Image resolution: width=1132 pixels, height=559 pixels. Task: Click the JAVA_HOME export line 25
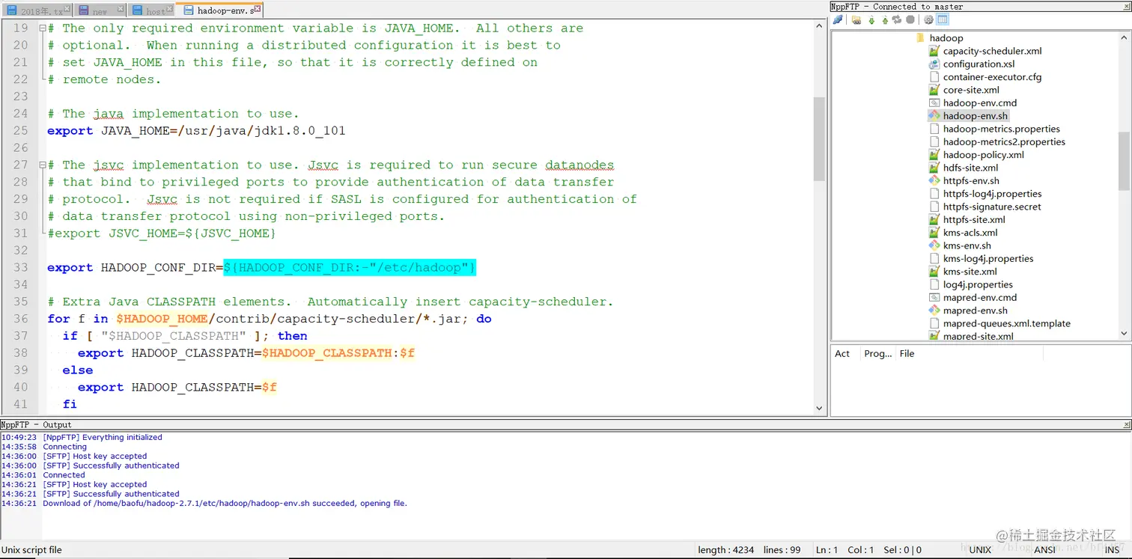(x=196, y=131)
